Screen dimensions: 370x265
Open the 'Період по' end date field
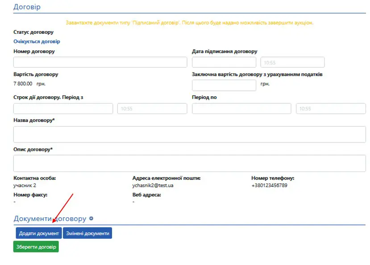[241, 109]
